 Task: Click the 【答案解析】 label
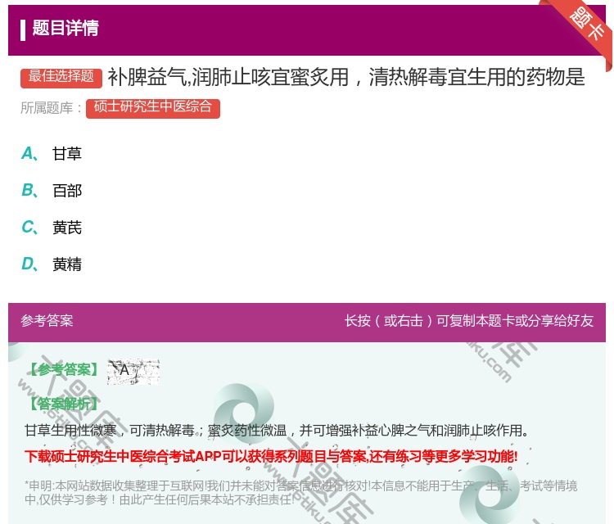64,404
